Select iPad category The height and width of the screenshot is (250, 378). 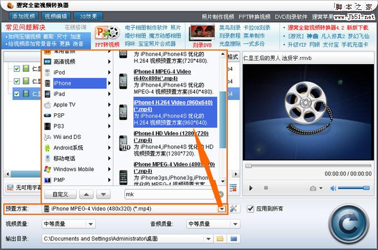[77, 94]
